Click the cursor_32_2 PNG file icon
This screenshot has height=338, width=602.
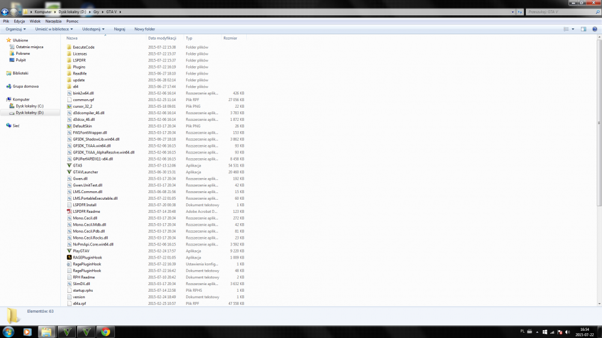tap(69, 106)
